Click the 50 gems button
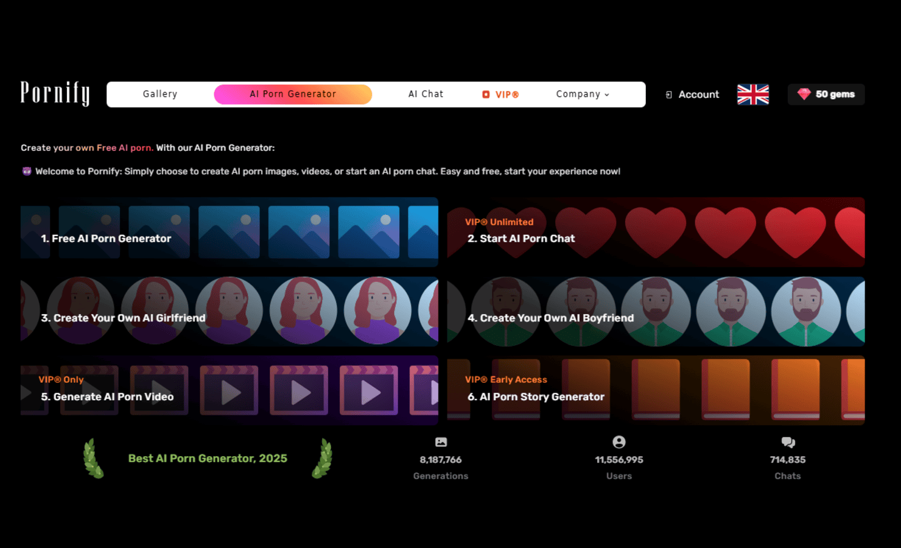The height and width of the screenshot is (548, 901). pyautogui.click(x=826, y=94)
